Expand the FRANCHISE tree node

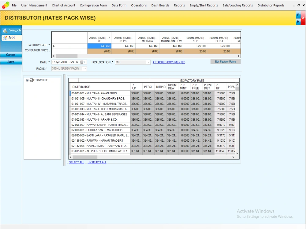point(27,80)
